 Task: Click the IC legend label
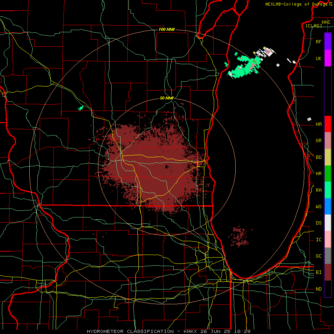click(318, 240)
